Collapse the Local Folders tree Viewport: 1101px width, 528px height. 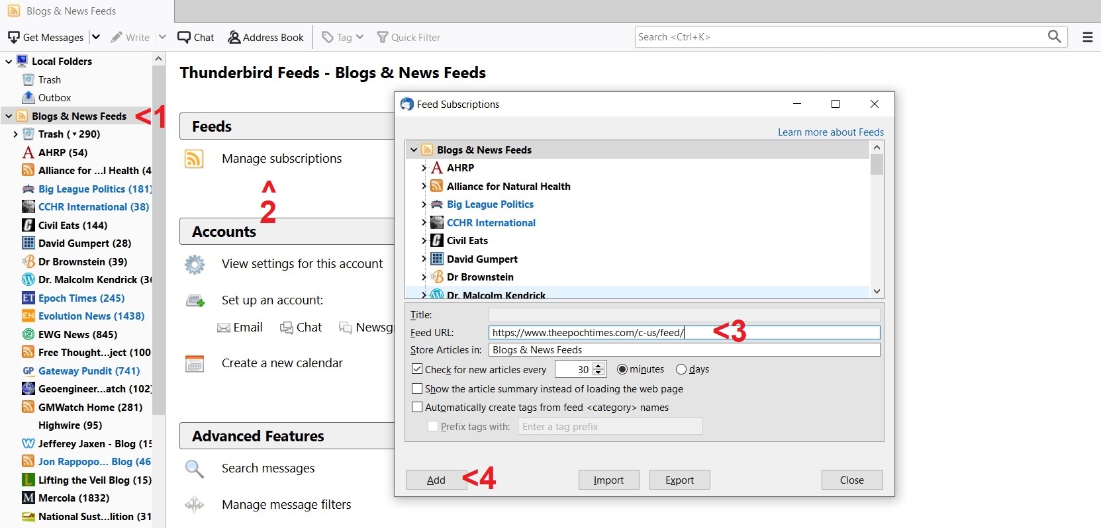pos(9,62)
